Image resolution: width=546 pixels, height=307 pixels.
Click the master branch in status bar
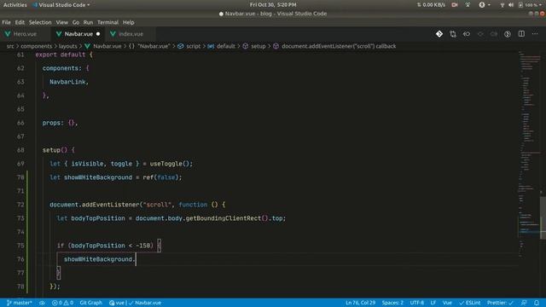point(19,303)
